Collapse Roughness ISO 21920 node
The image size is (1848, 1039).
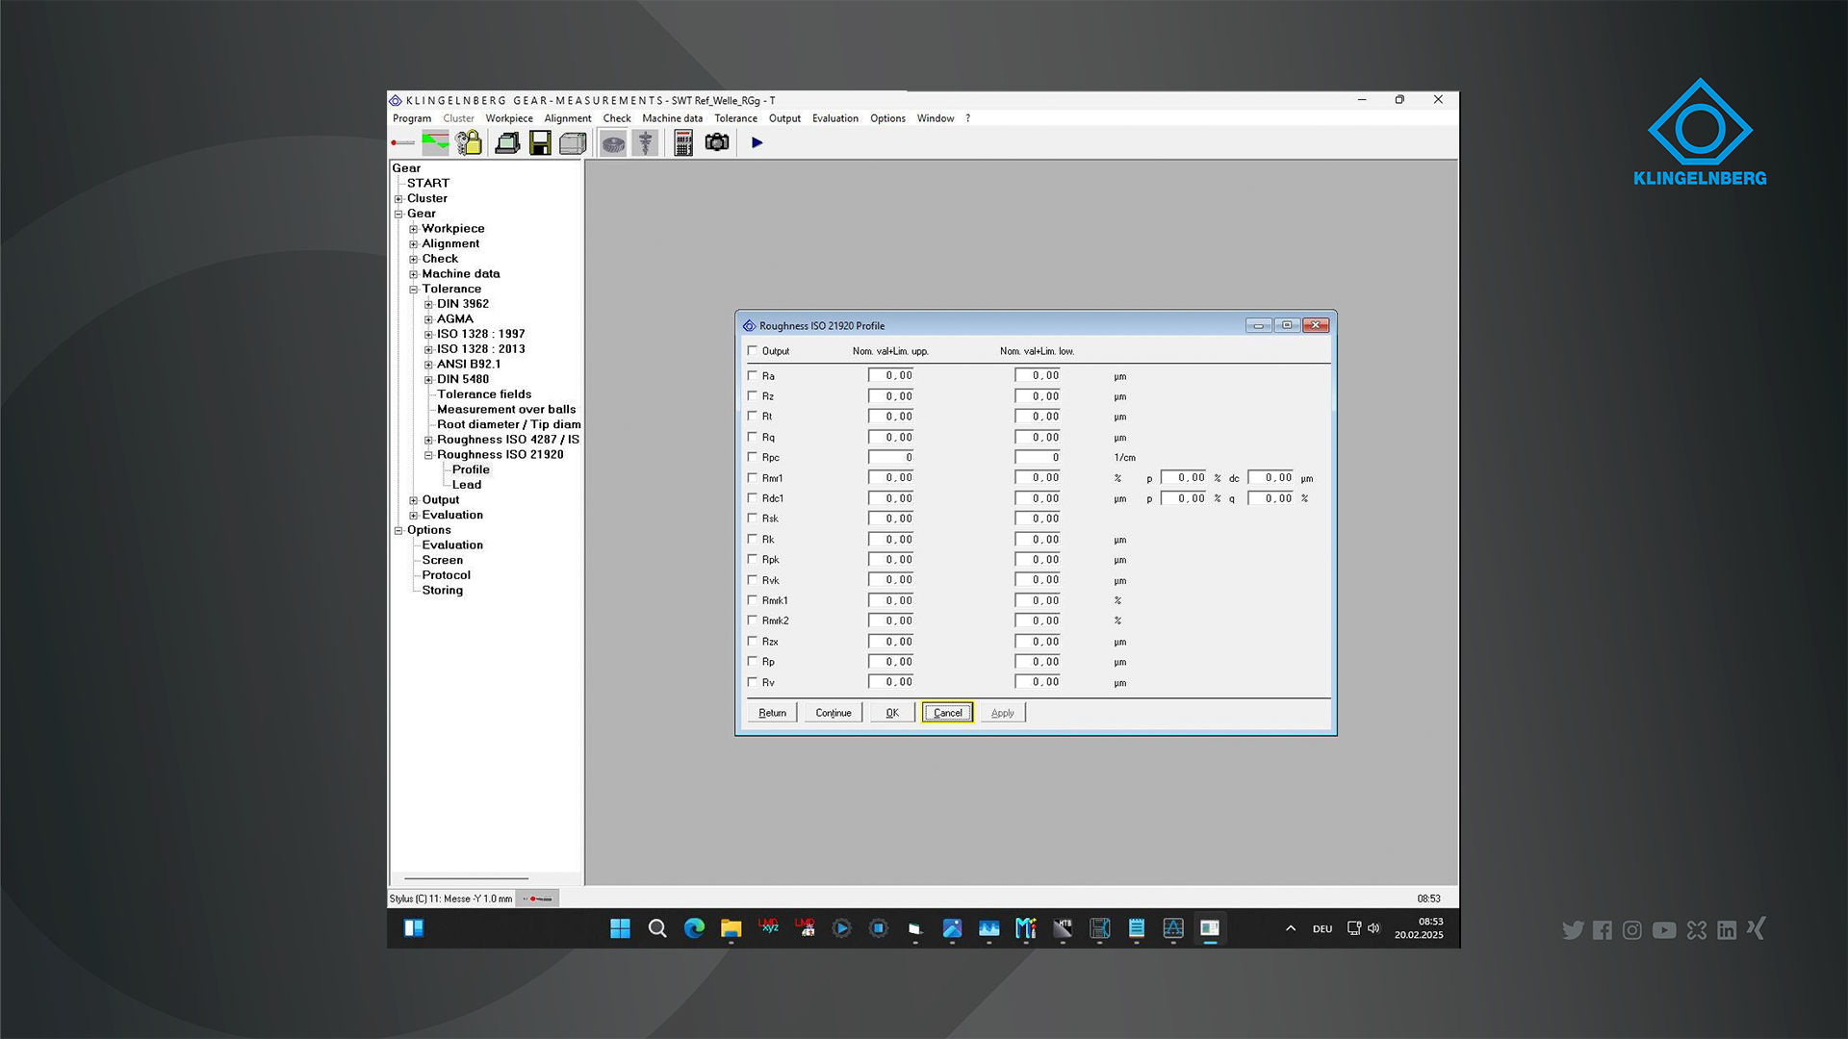(428, 455)
